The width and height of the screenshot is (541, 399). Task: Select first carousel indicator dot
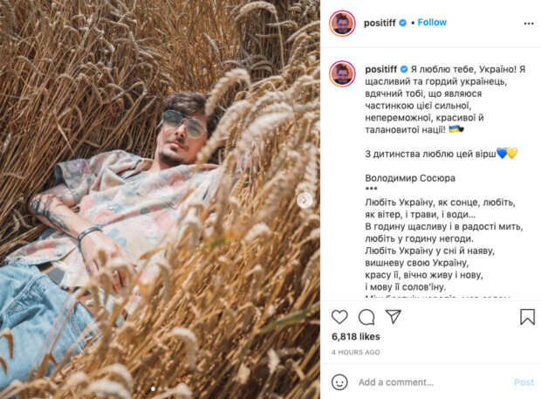(153, 389)
